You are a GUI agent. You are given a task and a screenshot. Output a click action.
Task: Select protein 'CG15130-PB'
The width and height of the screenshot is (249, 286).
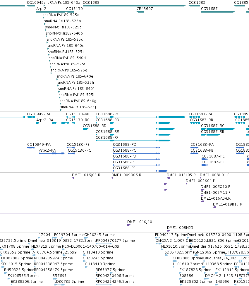click(78, 144)
